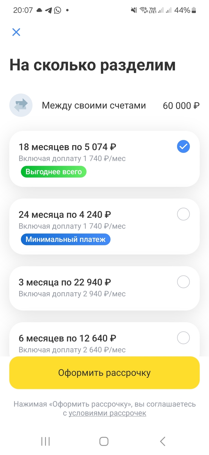
Task: Tap the cloud icon in status bar
Action: [39, 10]
